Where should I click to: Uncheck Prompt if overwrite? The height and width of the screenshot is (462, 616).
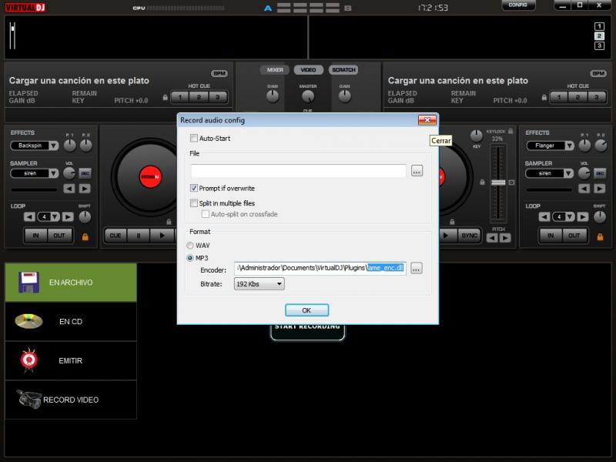coord(194,188)
